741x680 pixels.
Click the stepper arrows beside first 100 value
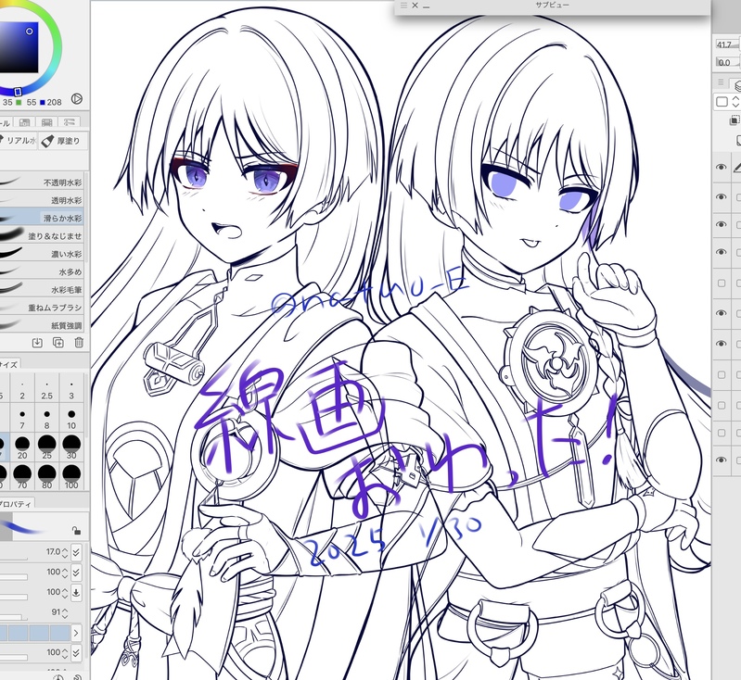pos(65,572)
